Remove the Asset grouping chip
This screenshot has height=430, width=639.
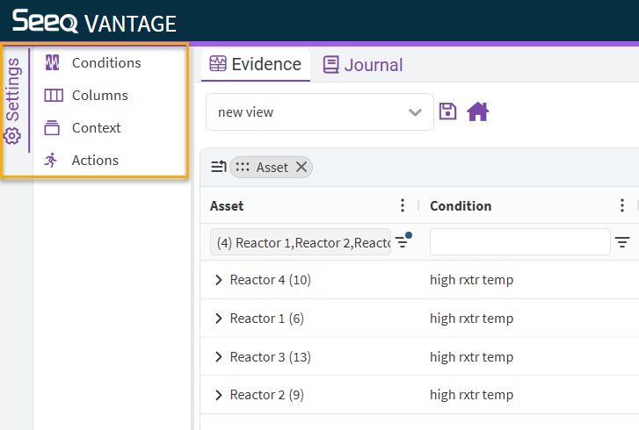tap(301, 167)
